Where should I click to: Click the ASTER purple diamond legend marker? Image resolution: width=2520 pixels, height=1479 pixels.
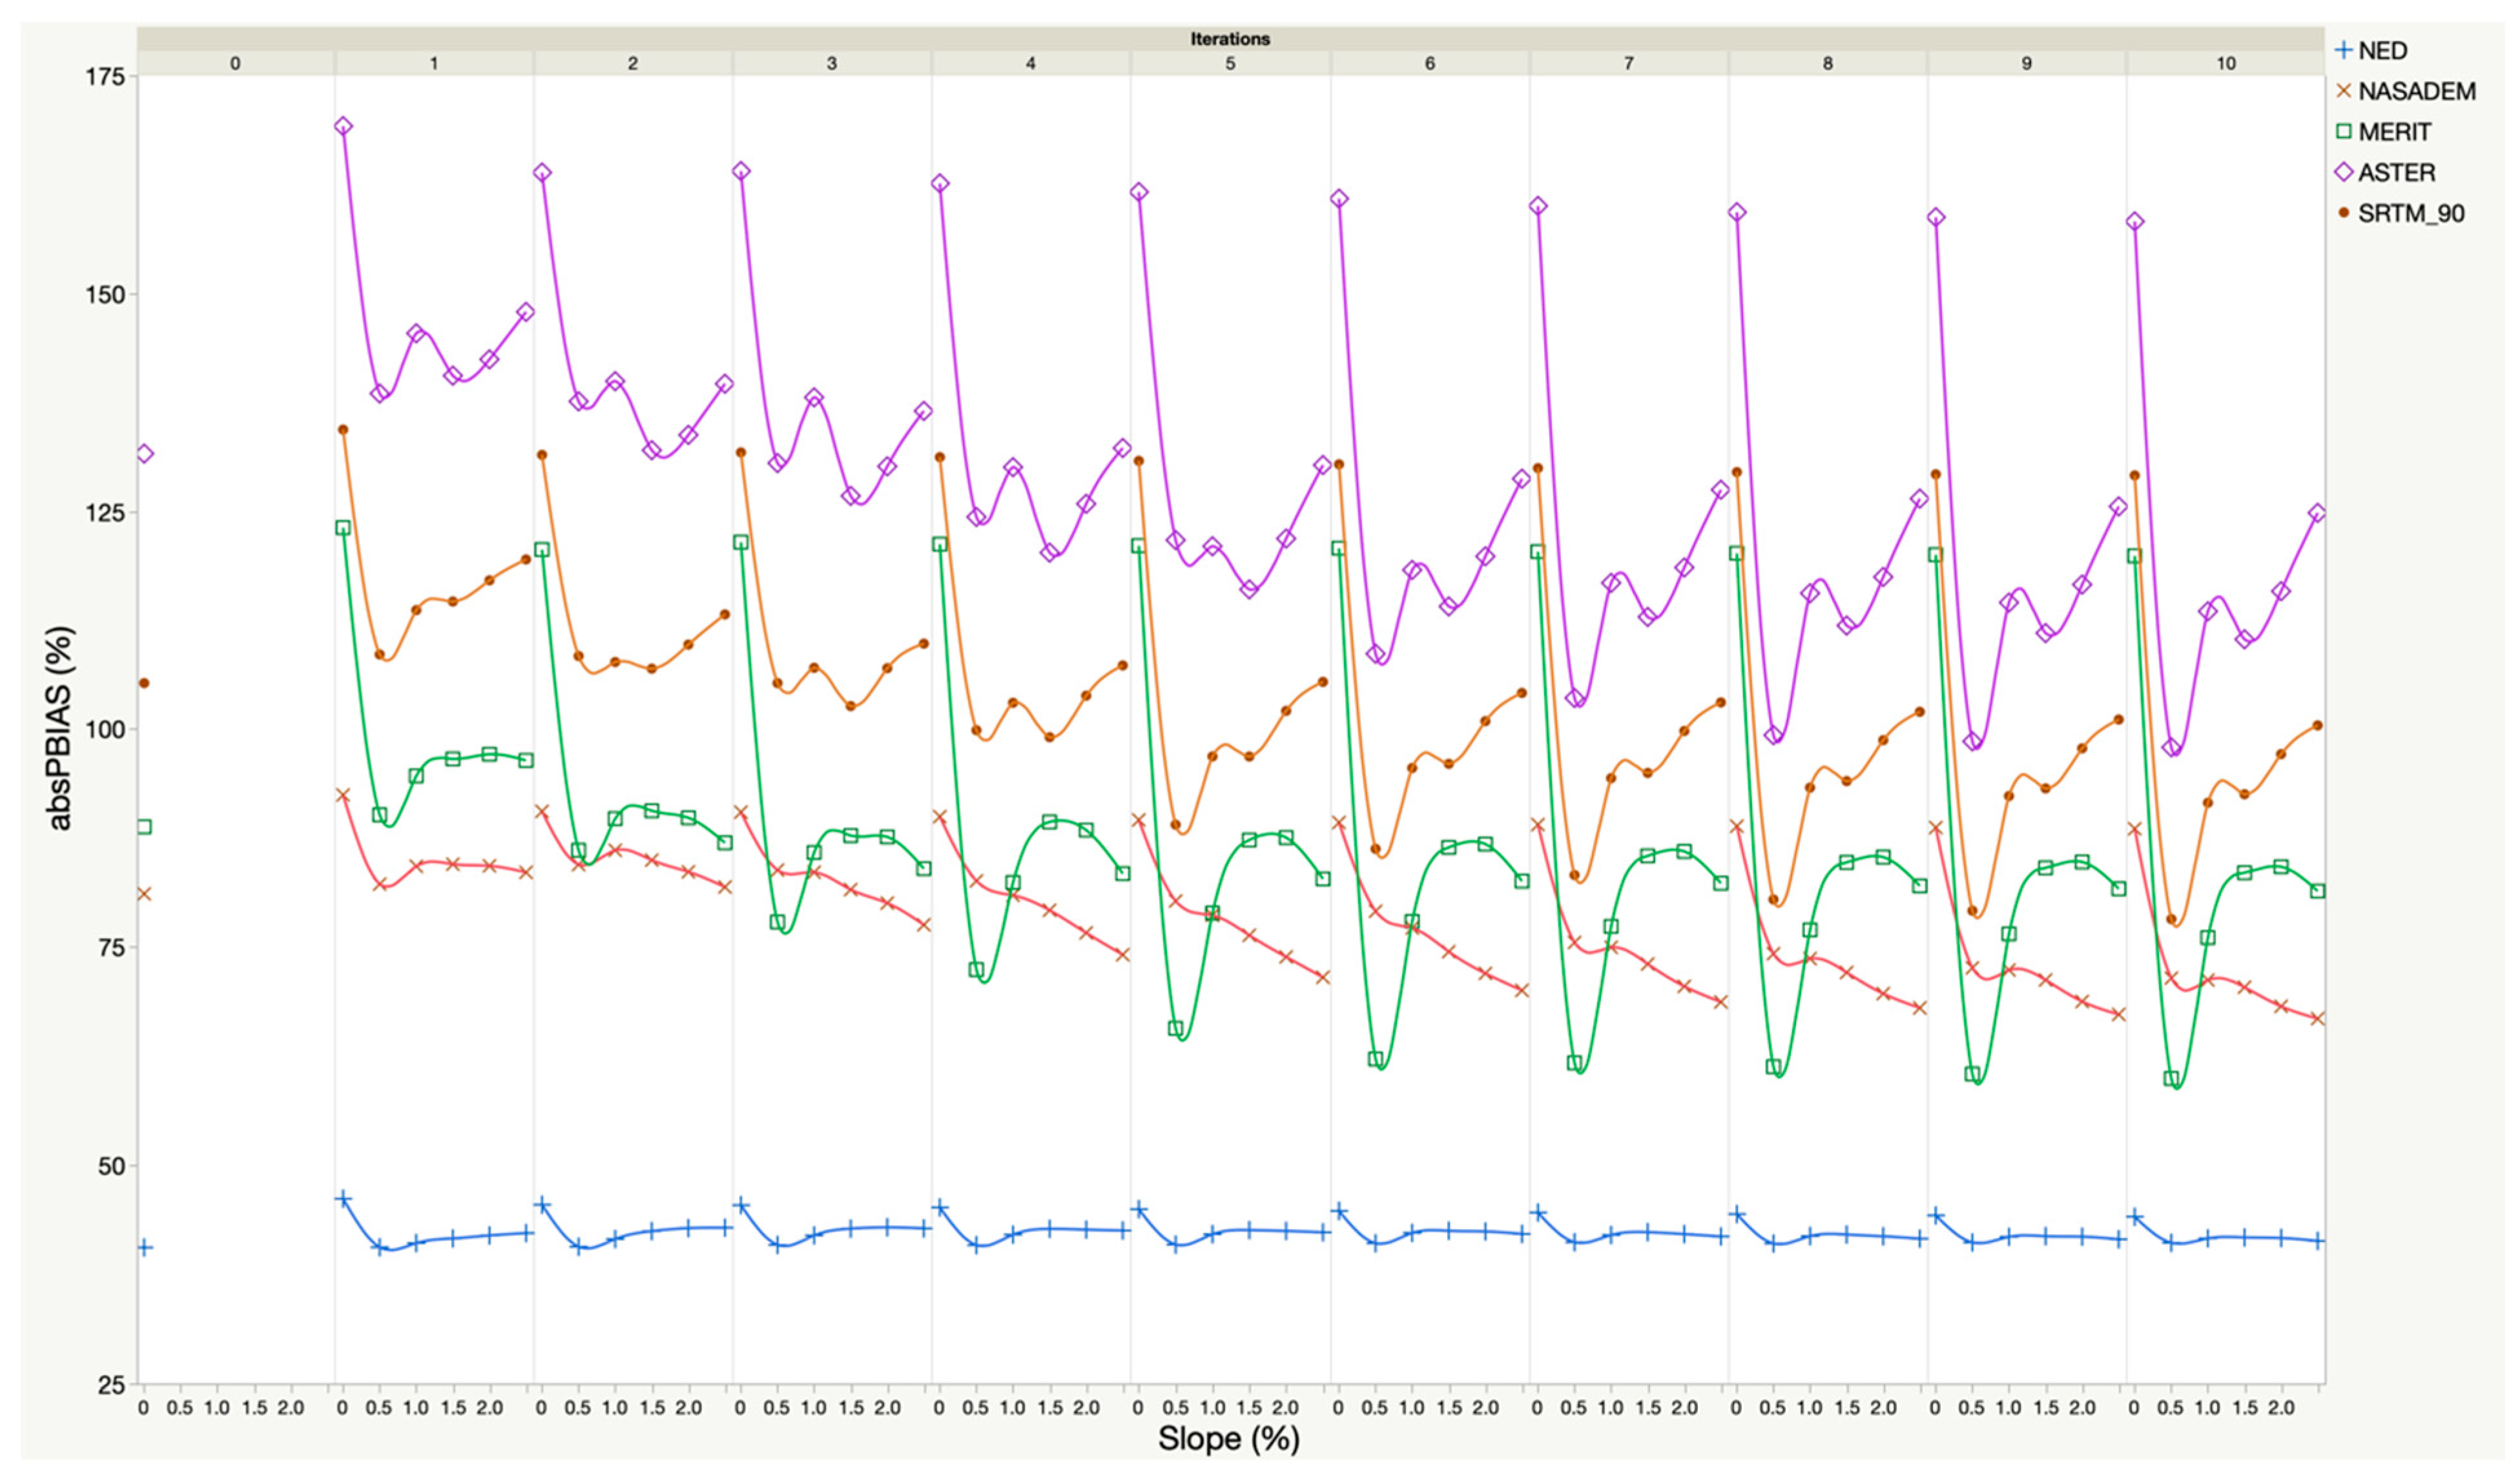coord(2343,173)
